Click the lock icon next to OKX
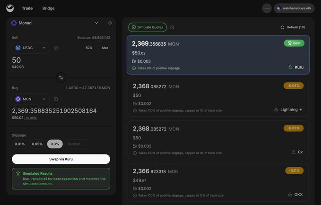The width and height of the screenshot is (321, 205). point(290,195)
